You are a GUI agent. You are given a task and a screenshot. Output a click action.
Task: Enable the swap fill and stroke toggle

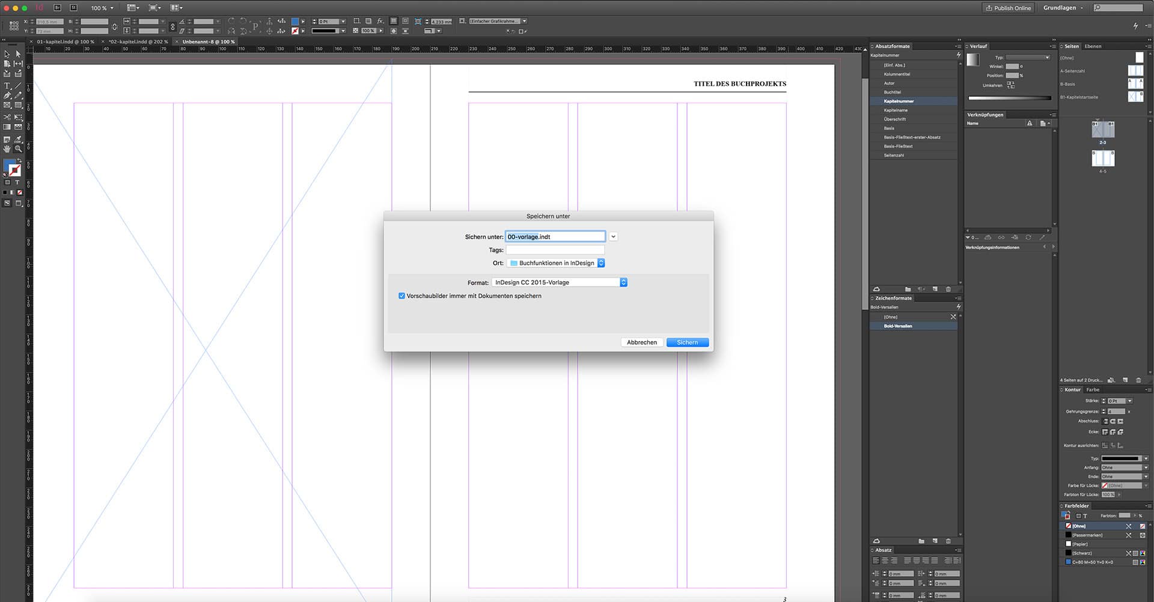coord(20,158)
